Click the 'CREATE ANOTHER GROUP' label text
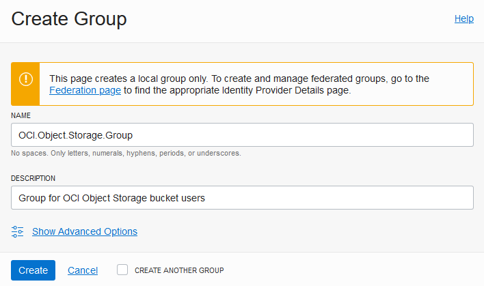This screenshot has width=484, height=286. coord(179,270)
